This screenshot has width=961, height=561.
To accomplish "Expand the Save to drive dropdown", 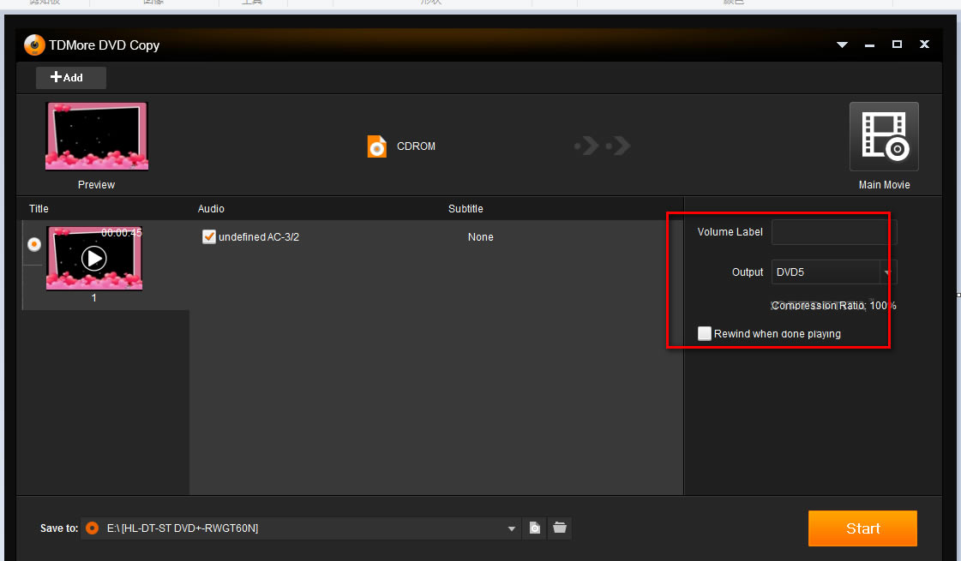I will (x=511, y=528).
